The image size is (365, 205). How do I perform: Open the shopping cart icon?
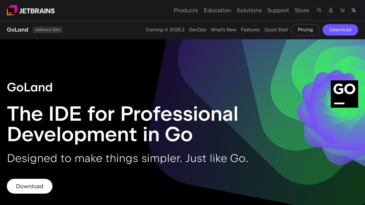(x=342, y=10)
